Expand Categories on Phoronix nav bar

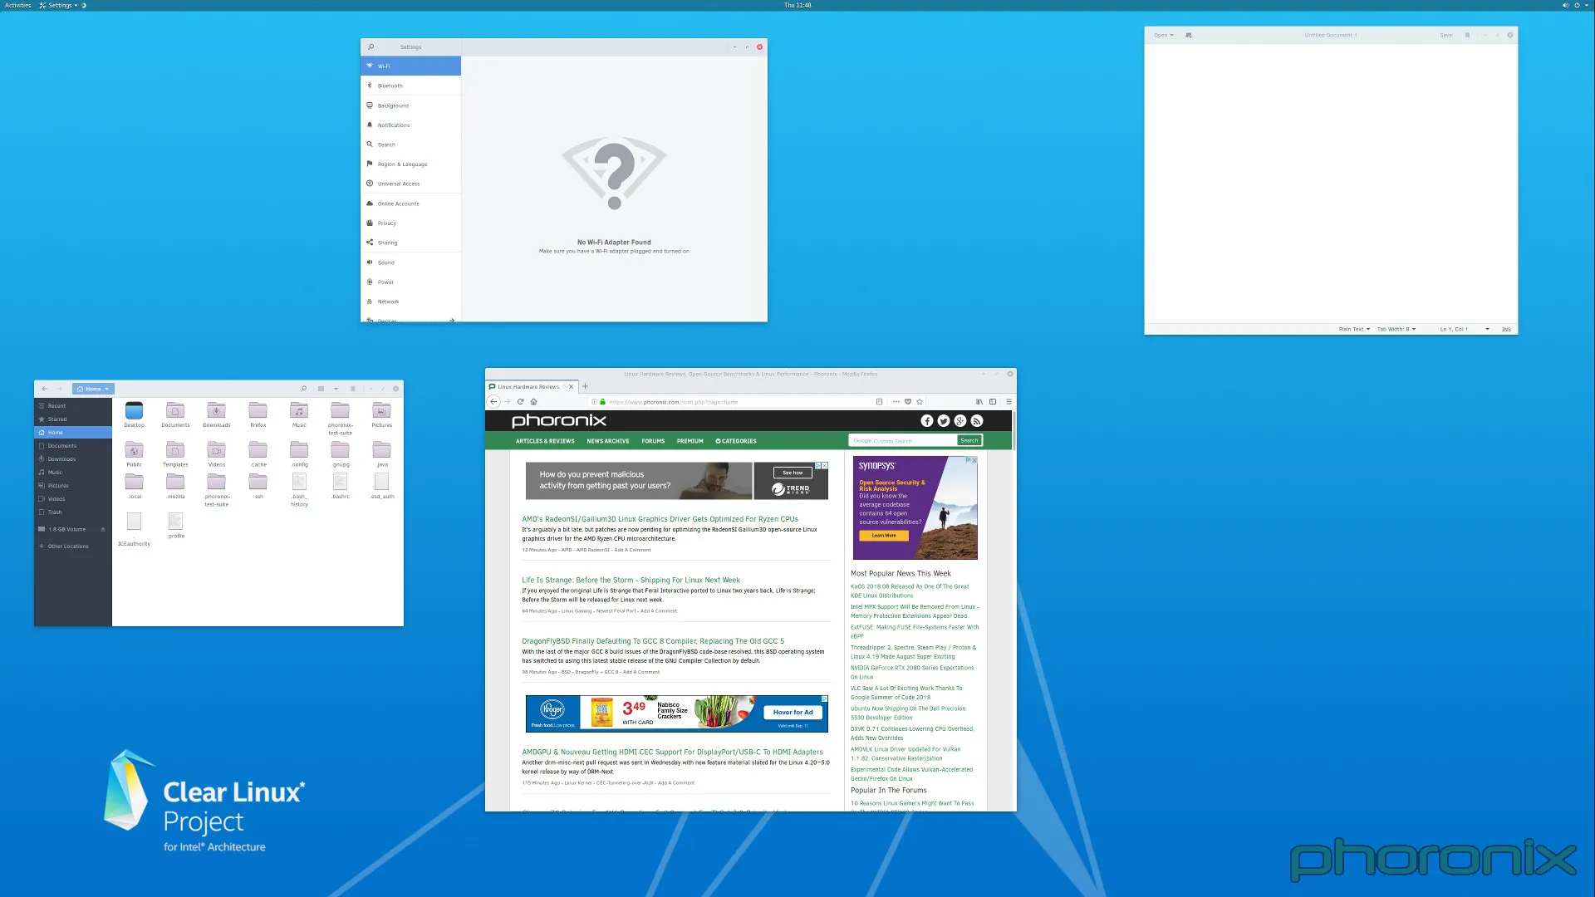(x=736, y=441)
